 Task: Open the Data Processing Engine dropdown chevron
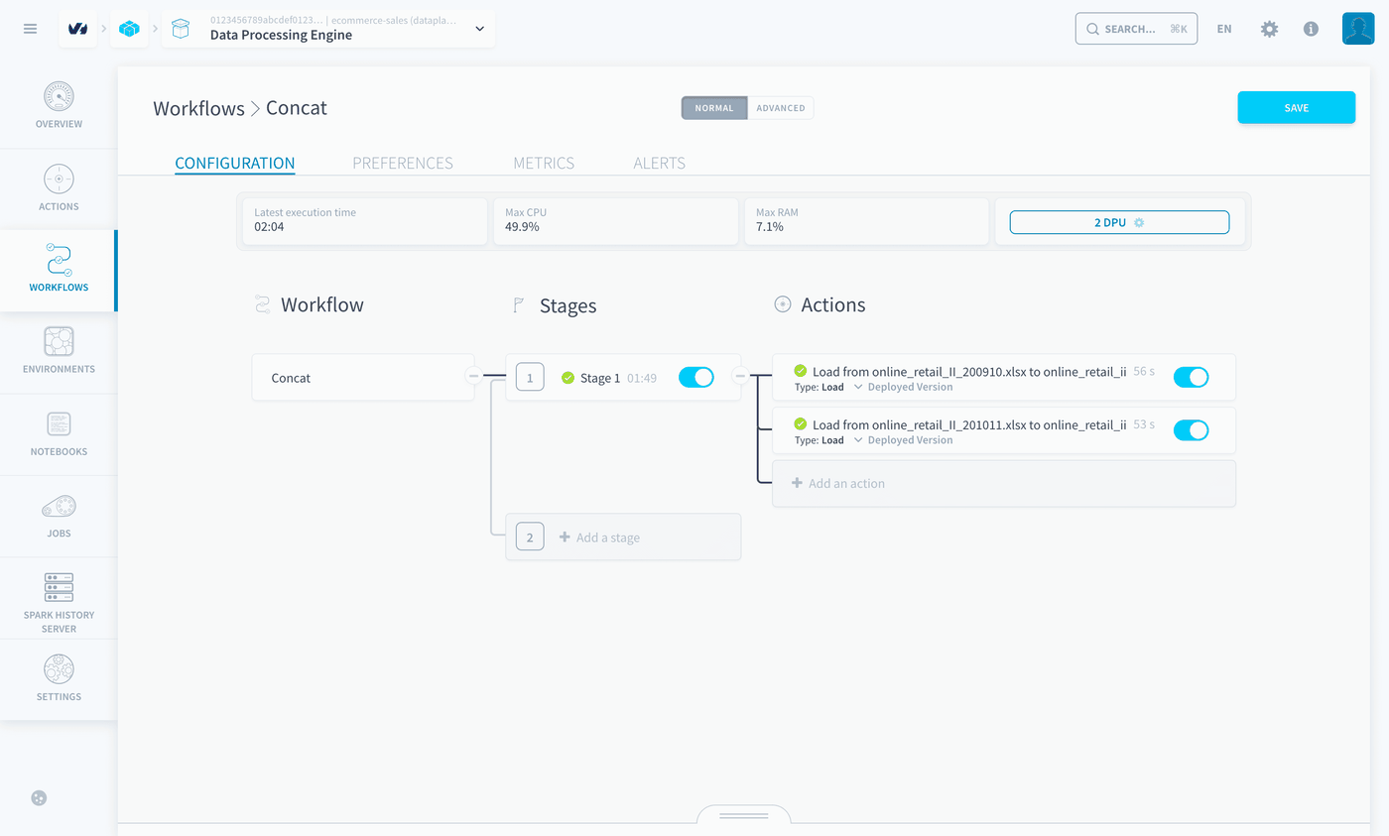tap(480, 29)
